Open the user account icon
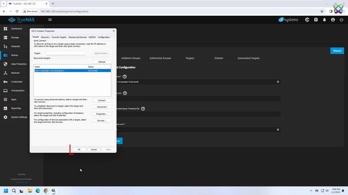348x195 pixels. [333, 19]
